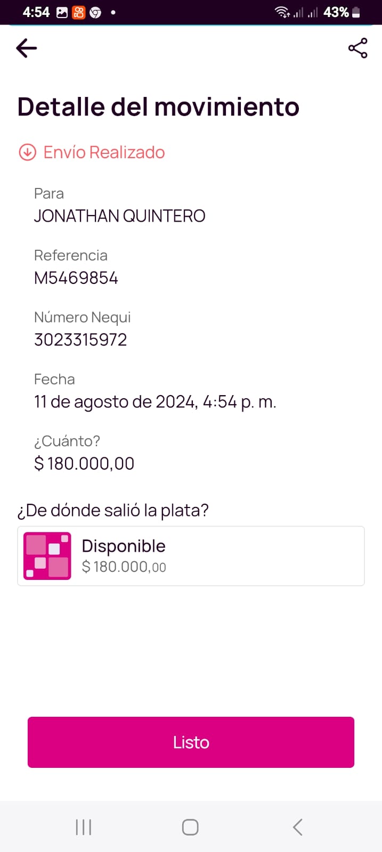Tap the Chrome notification icon
Screen dimensions: 382x852
pyautogui.click(x=95, y=12)
